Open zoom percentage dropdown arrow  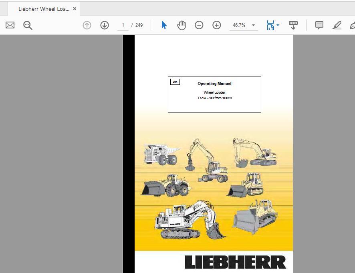click(253, 25)
